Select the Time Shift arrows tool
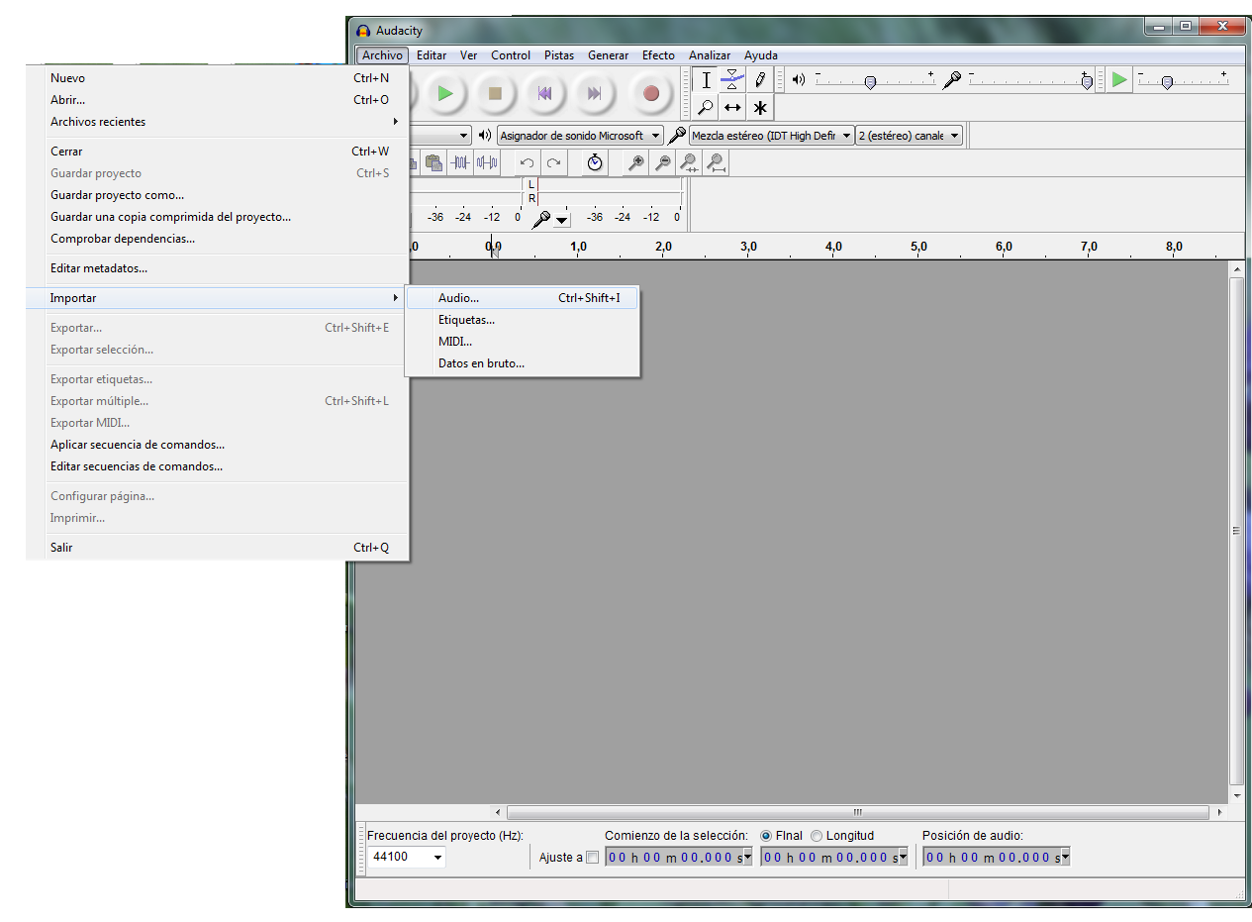 [x=732, y=107]
